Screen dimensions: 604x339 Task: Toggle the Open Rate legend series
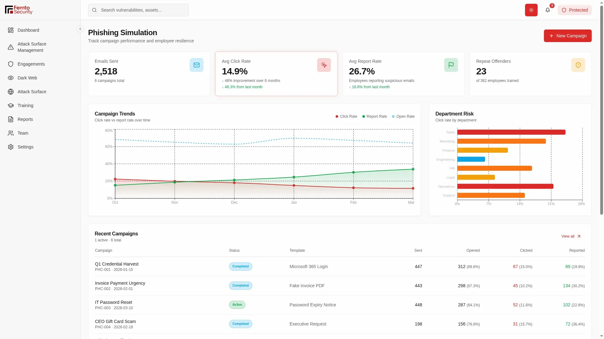point(403,116)
